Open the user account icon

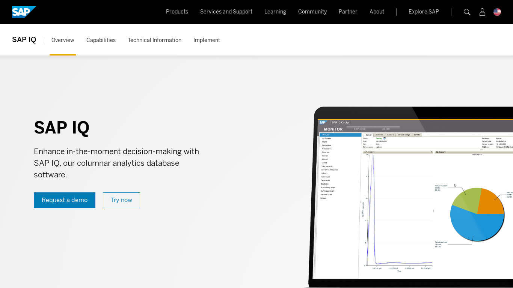[x=482, y=12]
